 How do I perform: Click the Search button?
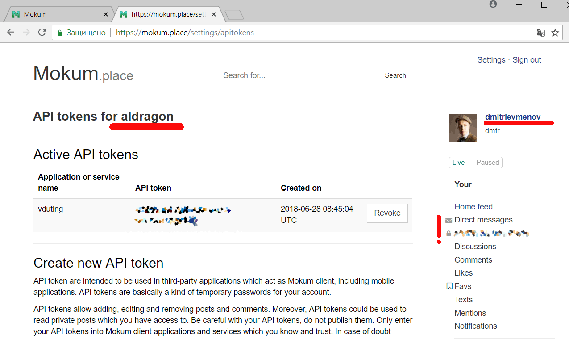click(395, 75)
